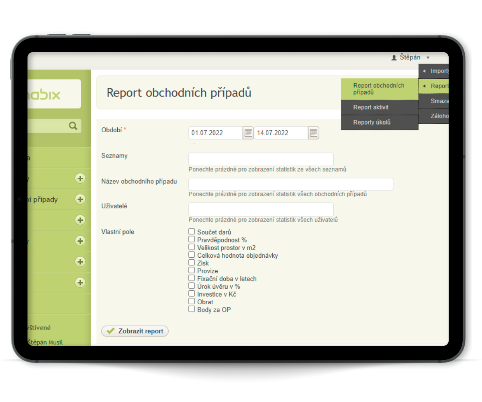
Task: Click the Zálohování menu entry
Action: click(x=433, y=116)
